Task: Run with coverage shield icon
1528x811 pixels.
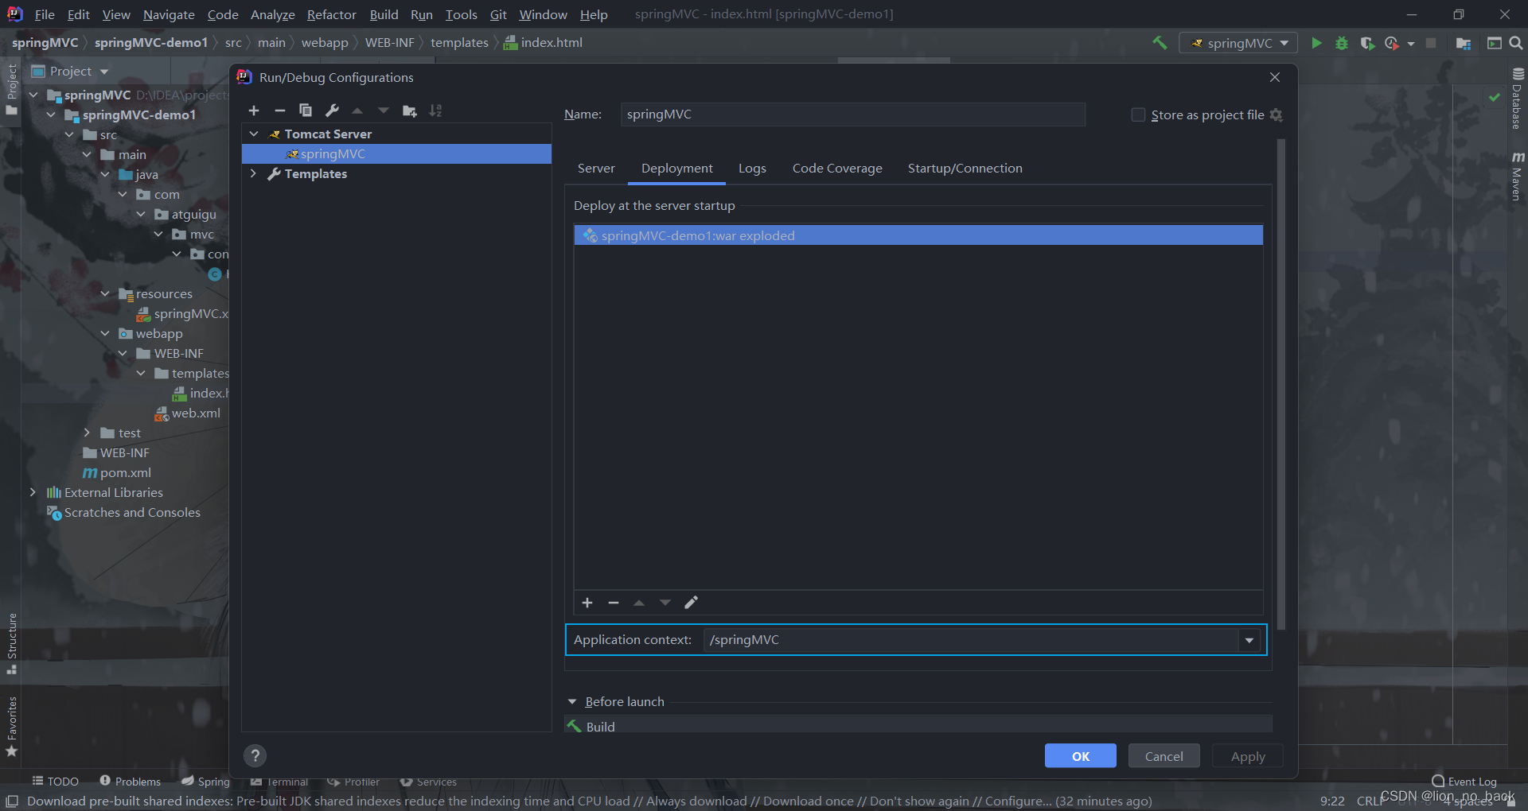Action: coord(1367,43)
